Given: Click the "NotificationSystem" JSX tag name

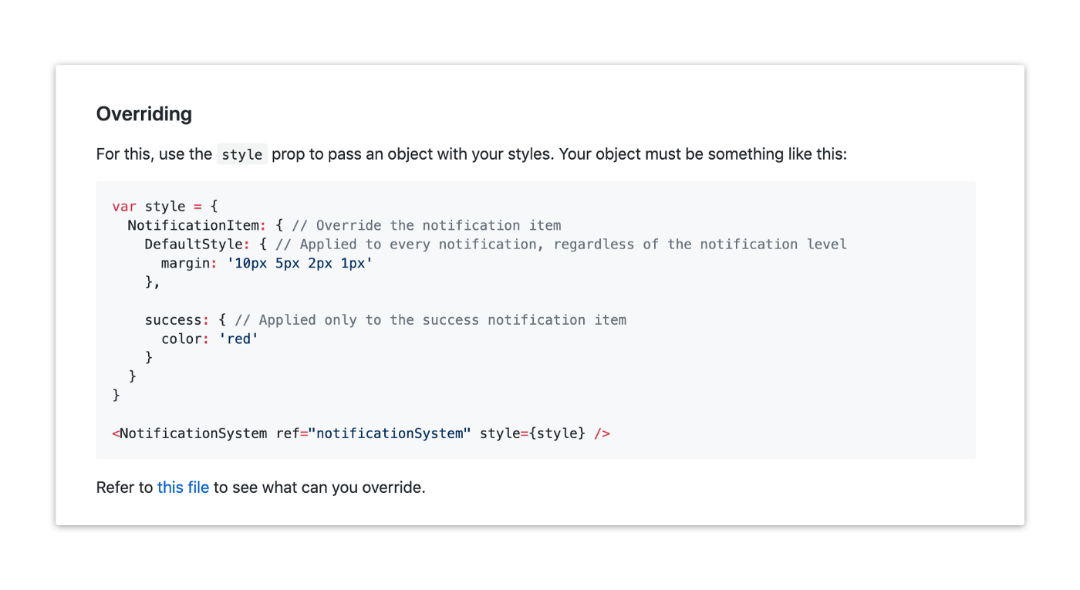Looking at the screenshot, I should point(194,433).
